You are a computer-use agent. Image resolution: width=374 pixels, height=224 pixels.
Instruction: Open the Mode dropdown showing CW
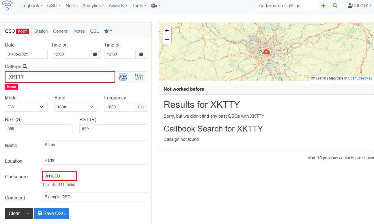[x=26, y=107]
